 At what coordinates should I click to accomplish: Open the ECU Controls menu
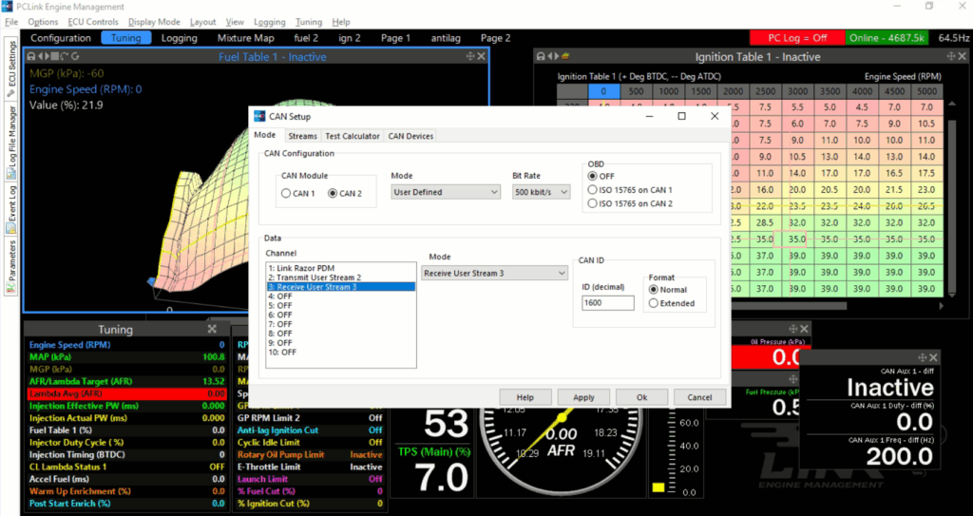click(x=92, y=22)
